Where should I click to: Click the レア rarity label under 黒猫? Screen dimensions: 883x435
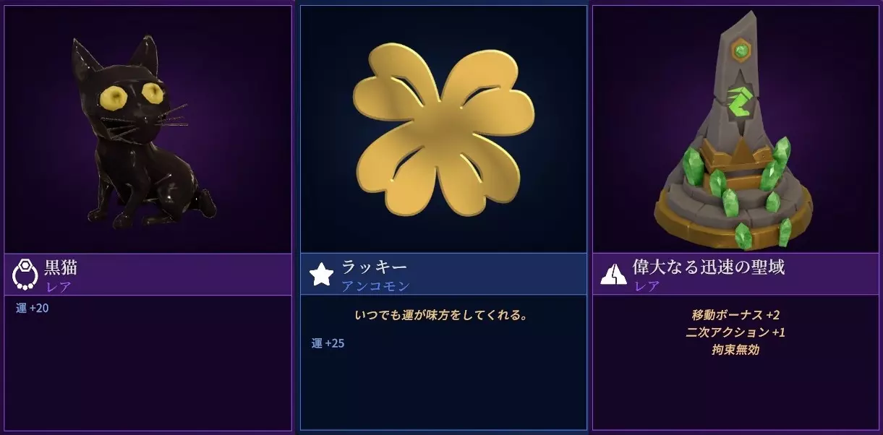(x=58, y=286)
